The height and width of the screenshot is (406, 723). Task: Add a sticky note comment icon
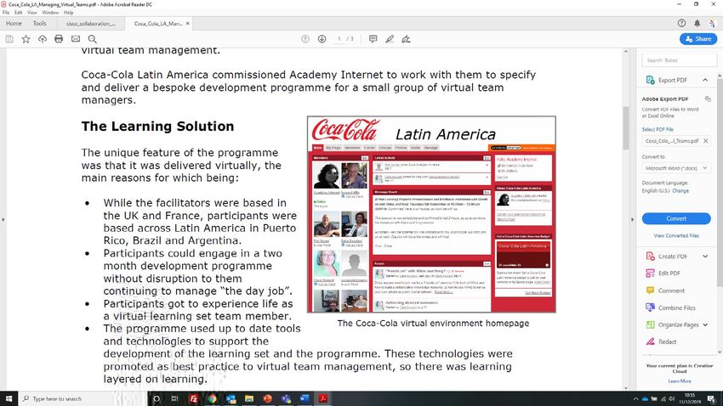pos(373,39)
